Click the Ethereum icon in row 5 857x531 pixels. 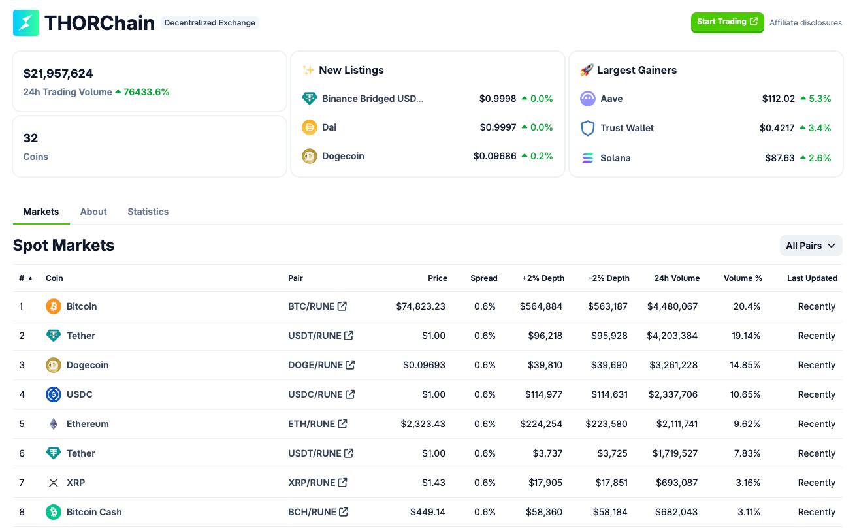click(54, 424)
